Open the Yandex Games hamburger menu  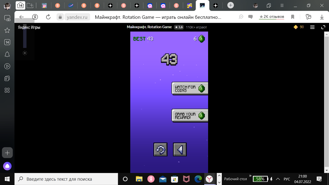[312, 27]
